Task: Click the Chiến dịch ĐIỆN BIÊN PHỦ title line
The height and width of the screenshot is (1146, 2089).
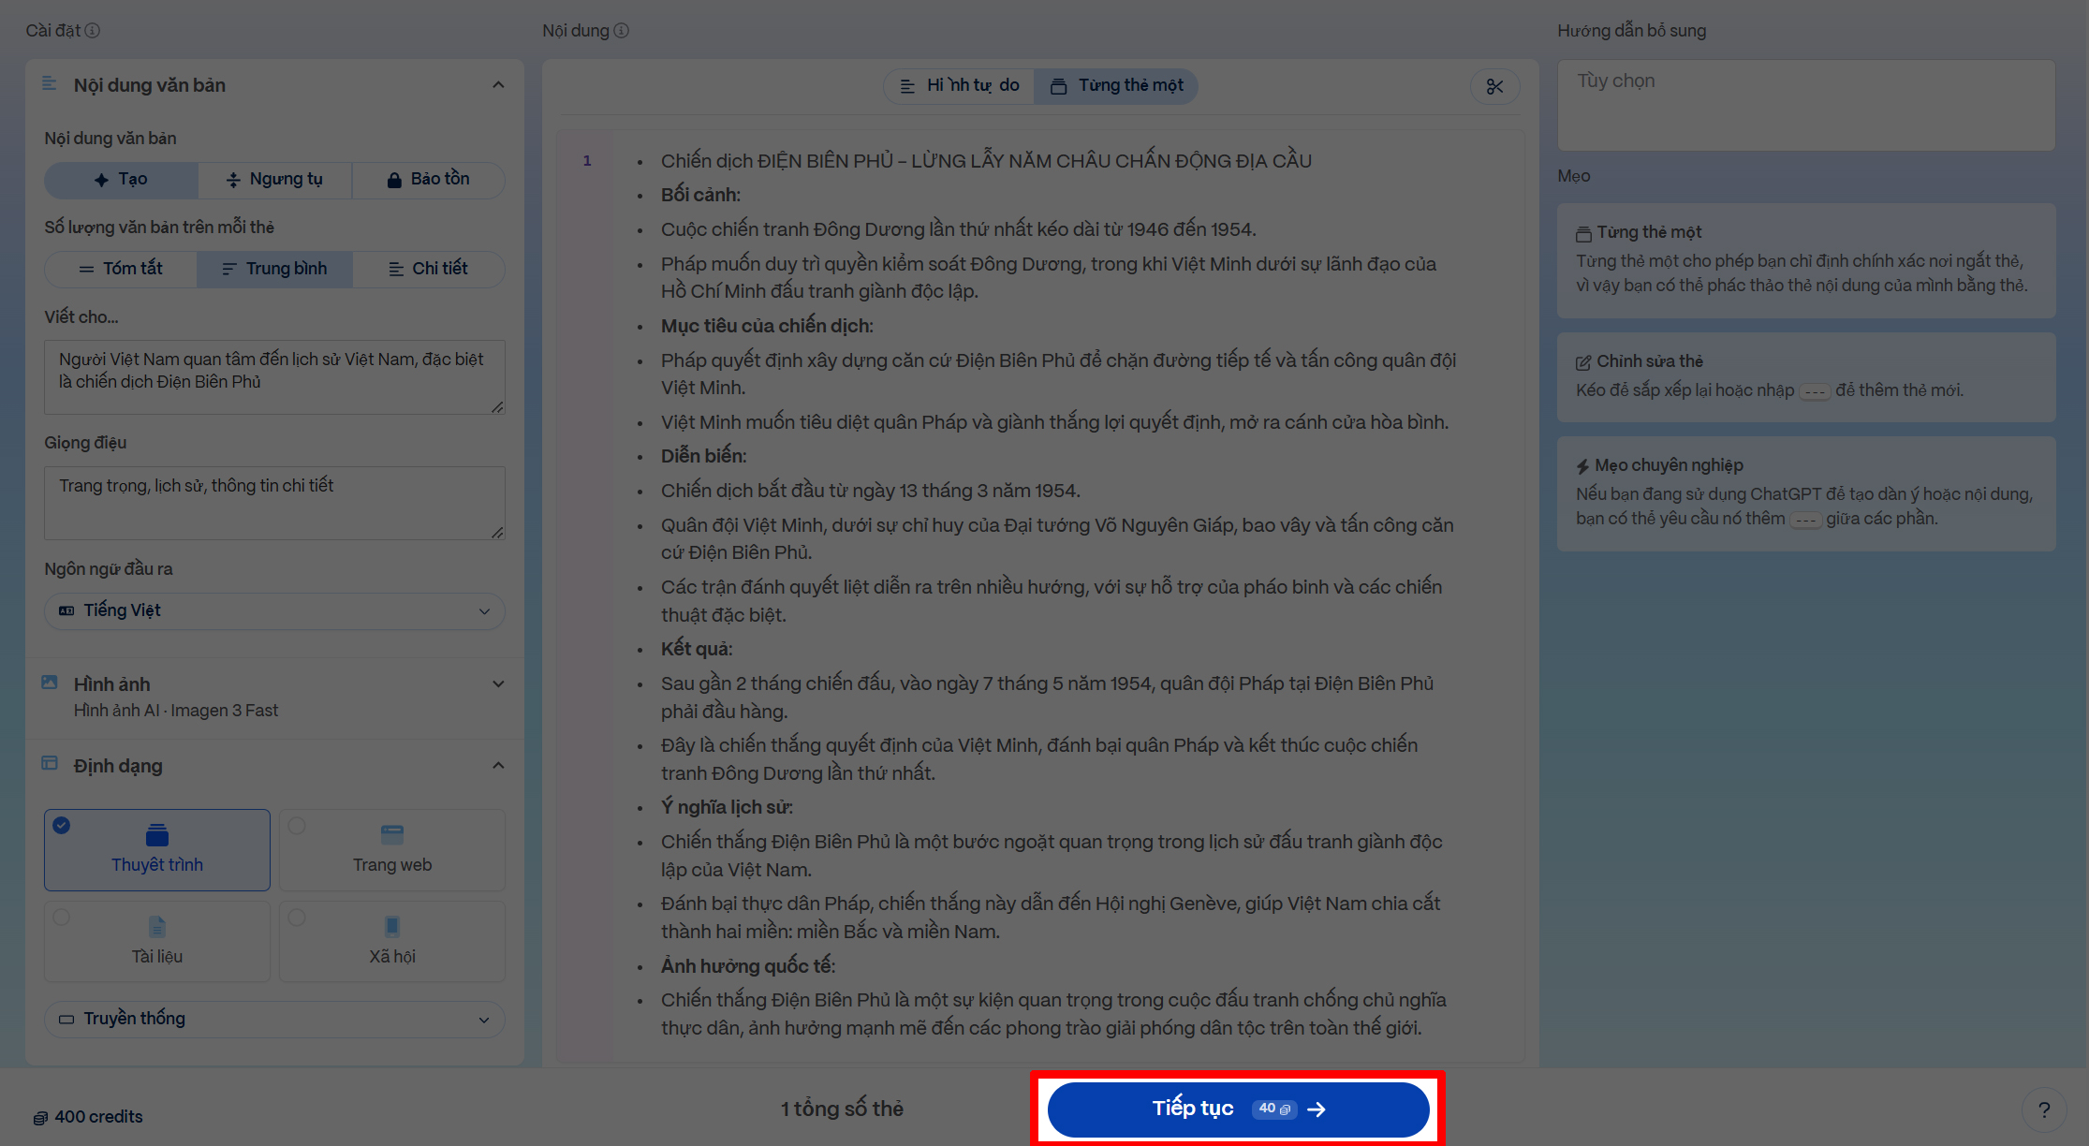Action: (986, 161)
